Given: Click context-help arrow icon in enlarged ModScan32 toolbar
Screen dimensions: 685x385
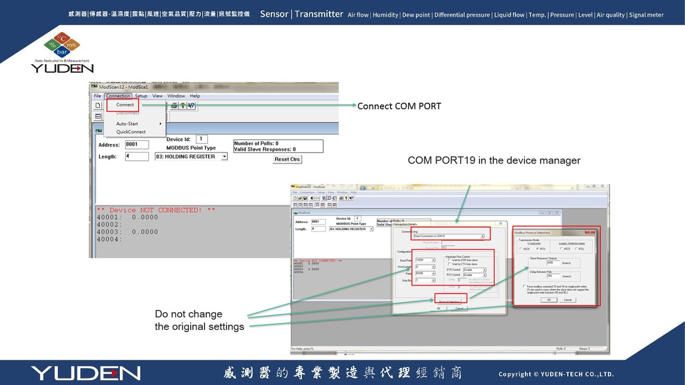Looking at the screenshot, I should click(191, 105).
